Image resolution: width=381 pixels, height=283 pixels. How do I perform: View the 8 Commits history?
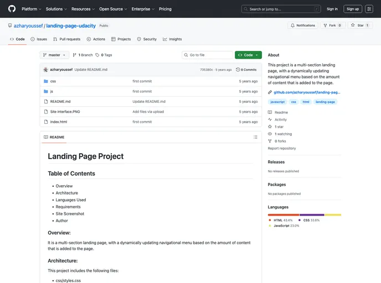click(x=246, y=70)
